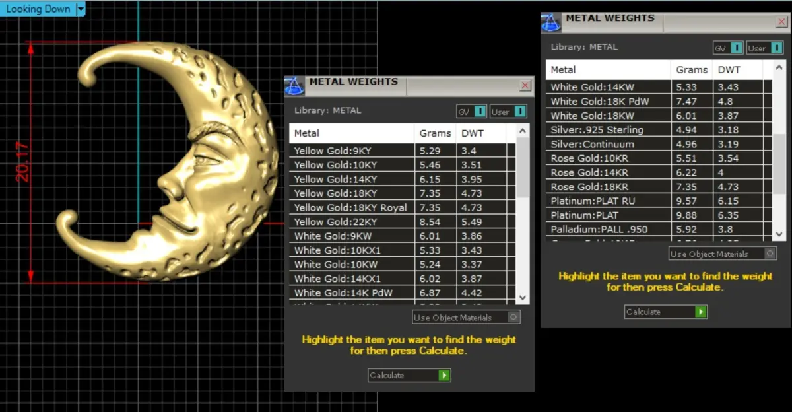Select White Gold:14K PdW row
Screen dimensions: 792x412
(403, 292)
